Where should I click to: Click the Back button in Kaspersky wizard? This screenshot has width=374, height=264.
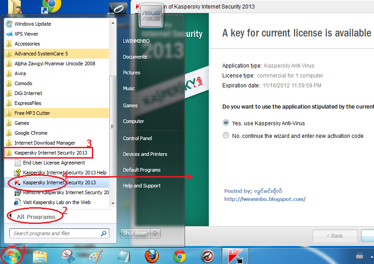335,236
